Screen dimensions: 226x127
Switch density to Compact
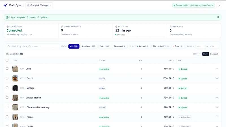[214, 54]
